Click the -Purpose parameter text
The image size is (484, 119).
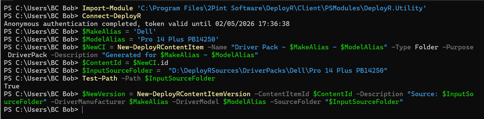[458, 47]
